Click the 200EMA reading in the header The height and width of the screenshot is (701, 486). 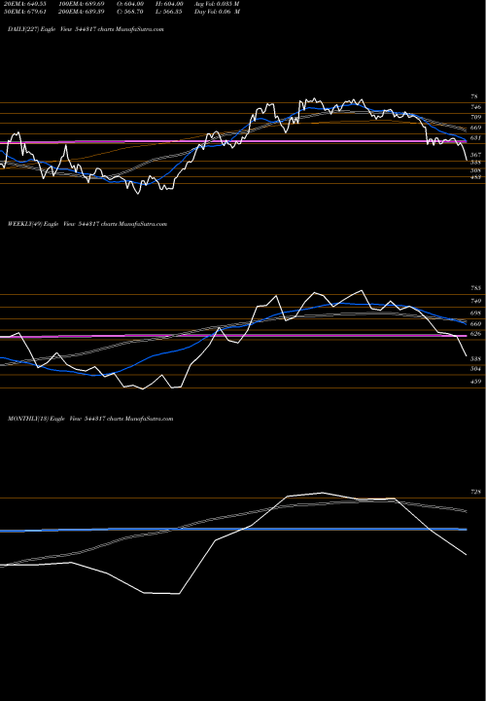point(82,12)
